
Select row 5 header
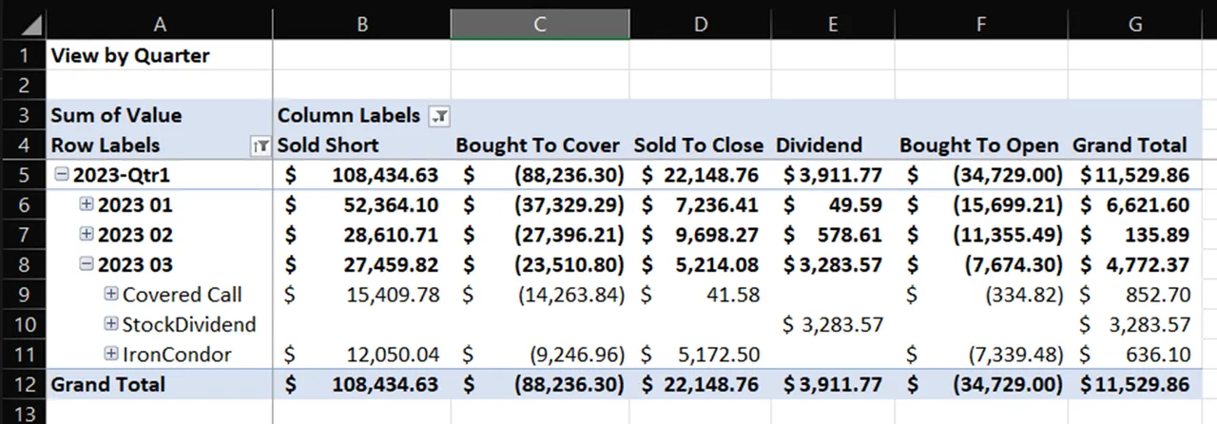tap(23, 175)
